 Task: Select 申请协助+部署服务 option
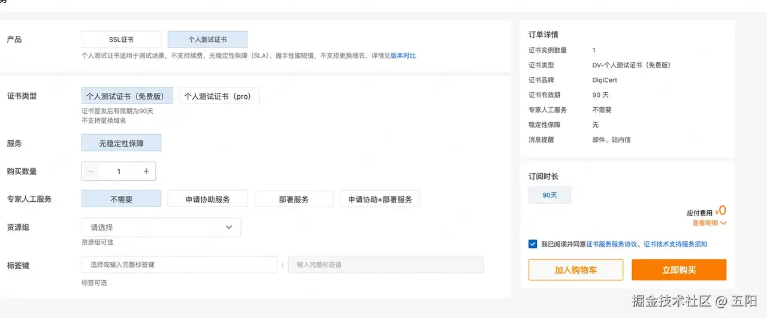380,199
